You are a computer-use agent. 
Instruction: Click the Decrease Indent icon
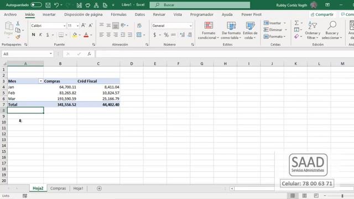click(123, 35)
